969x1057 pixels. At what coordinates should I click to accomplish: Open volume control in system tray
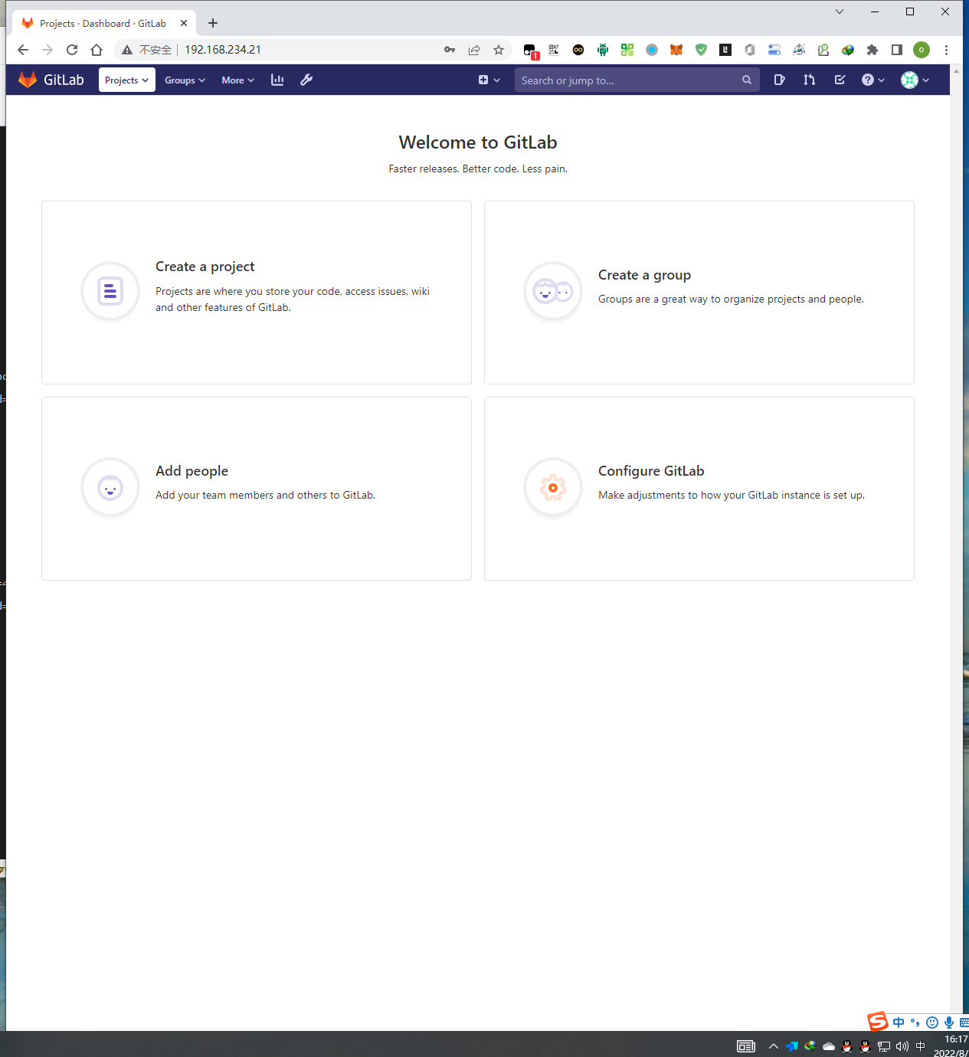pyautogui.click(x=902, y=1046)
